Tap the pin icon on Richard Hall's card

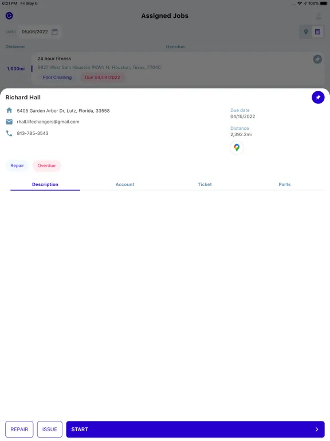[318, 97]
